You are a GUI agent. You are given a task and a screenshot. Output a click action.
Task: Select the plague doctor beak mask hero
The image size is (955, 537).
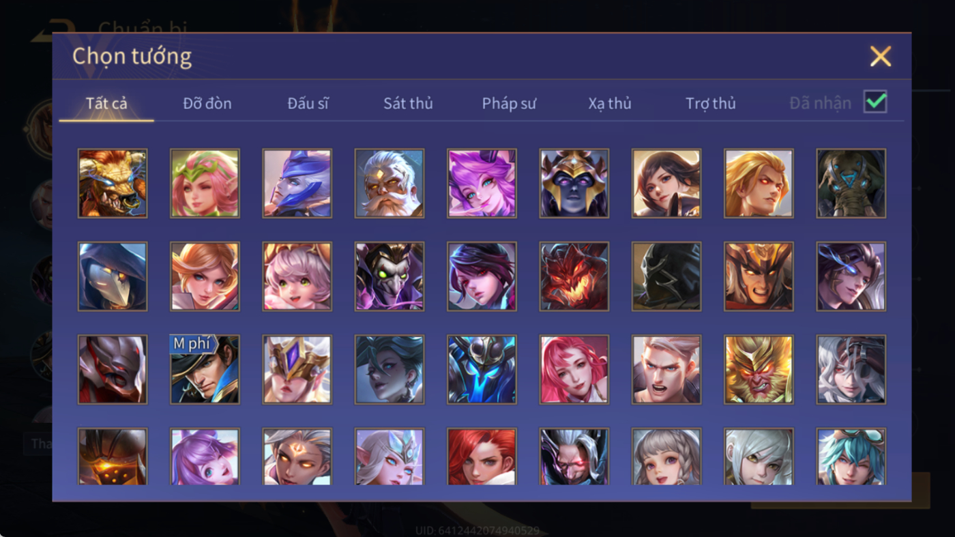tap(113, 276)
